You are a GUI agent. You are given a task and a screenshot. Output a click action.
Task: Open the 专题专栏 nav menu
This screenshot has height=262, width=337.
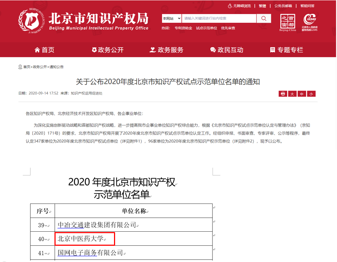pos(286,50)
